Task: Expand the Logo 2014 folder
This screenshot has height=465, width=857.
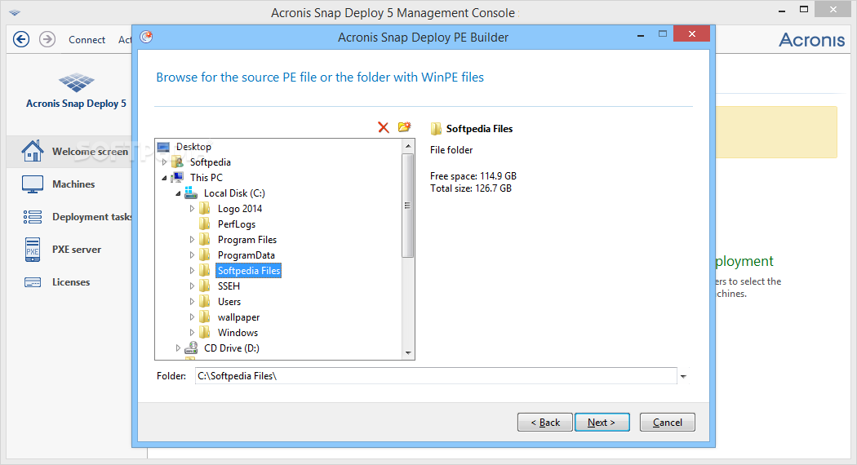Action: (192, 209)
